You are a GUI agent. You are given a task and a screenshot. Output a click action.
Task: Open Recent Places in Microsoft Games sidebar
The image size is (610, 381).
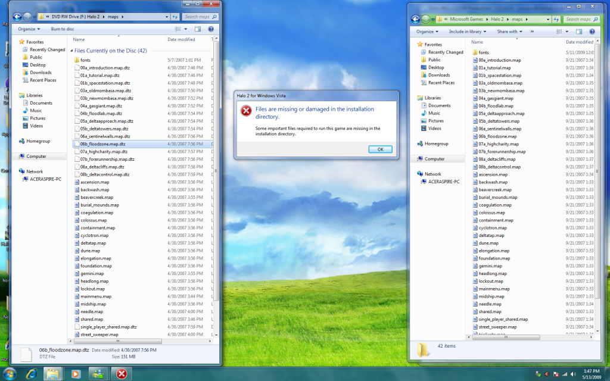point(441,82)
